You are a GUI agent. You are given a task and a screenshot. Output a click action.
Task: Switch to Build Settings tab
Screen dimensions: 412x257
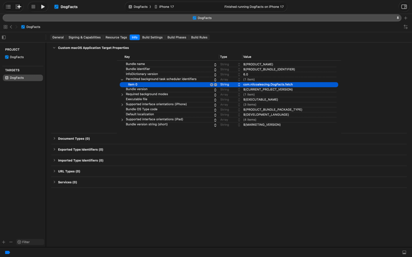152,37
